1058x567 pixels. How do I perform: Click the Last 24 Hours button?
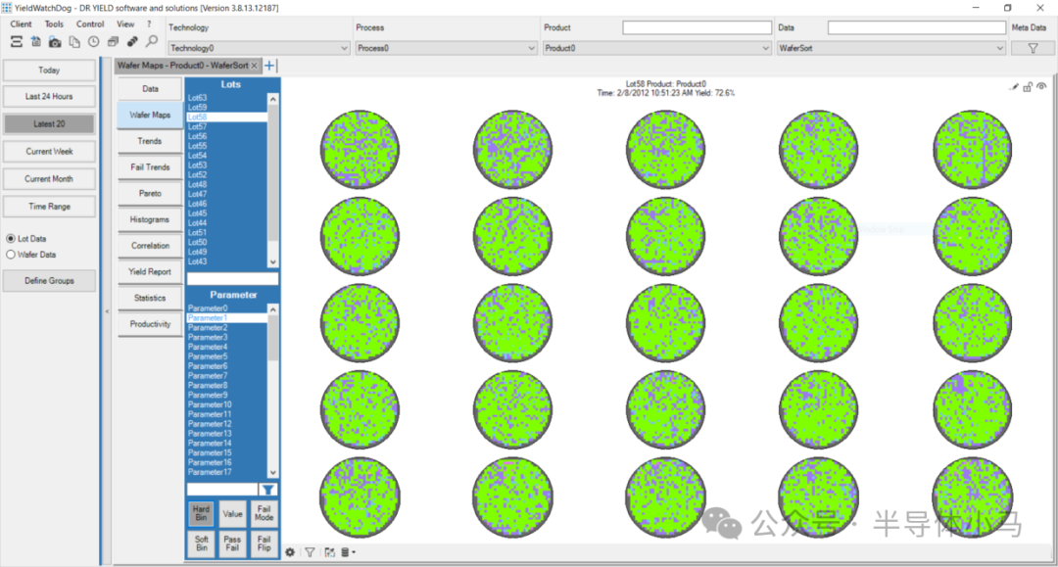(49, 96)
